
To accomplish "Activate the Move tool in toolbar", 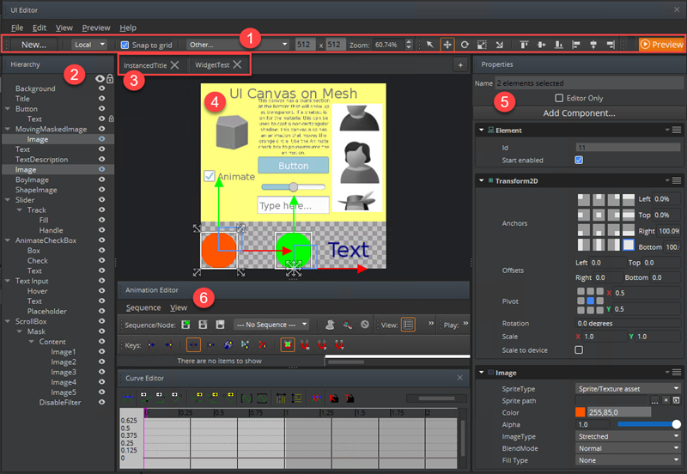I will point(447,44).
